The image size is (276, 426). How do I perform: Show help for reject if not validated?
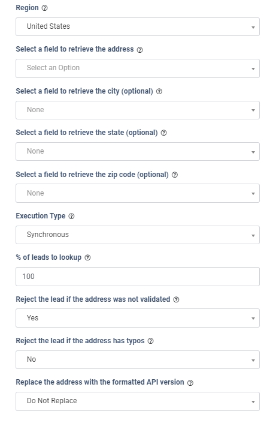click(176, 299)
